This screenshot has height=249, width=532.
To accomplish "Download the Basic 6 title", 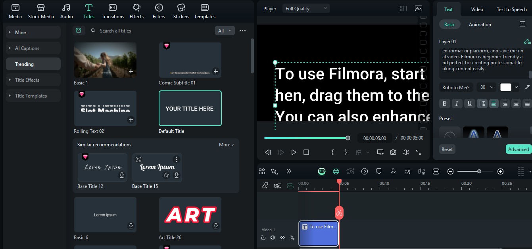I will point(131,226).
